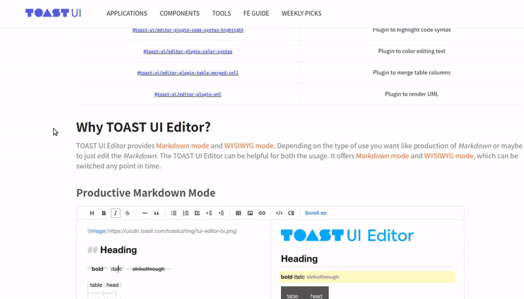Click 'table | head' row in markdown pane
Image resolution: width=524 pixels, height=299 pixels.
(104, 285)
